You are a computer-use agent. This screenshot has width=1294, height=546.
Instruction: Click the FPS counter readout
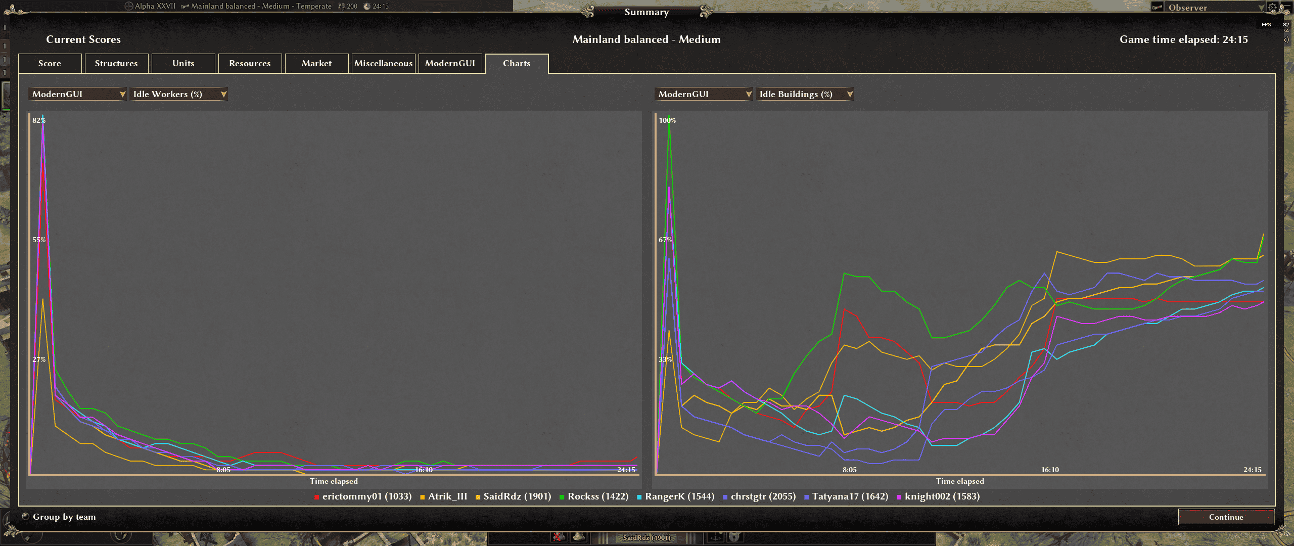pyautogui.click(x=1276, y=24)
